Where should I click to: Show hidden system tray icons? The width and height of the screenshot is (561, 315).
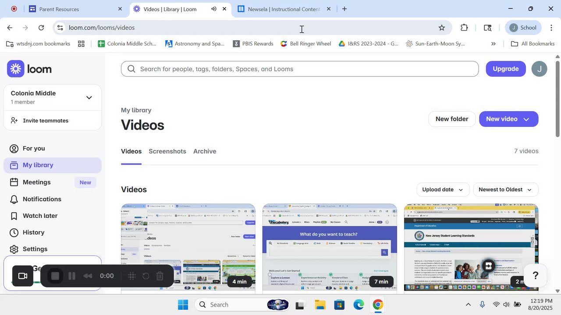[x=468, y=304]
